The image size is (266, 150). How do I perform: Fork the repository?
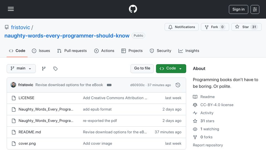click(x=215, y=27)
